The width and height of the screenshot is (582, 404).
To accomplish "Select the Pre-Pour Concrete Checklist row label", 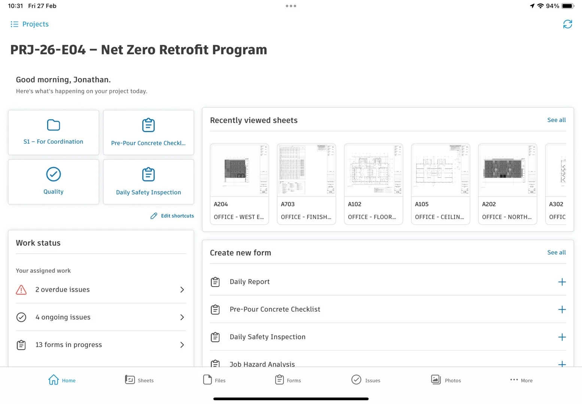I will click(x=275, y=309).
